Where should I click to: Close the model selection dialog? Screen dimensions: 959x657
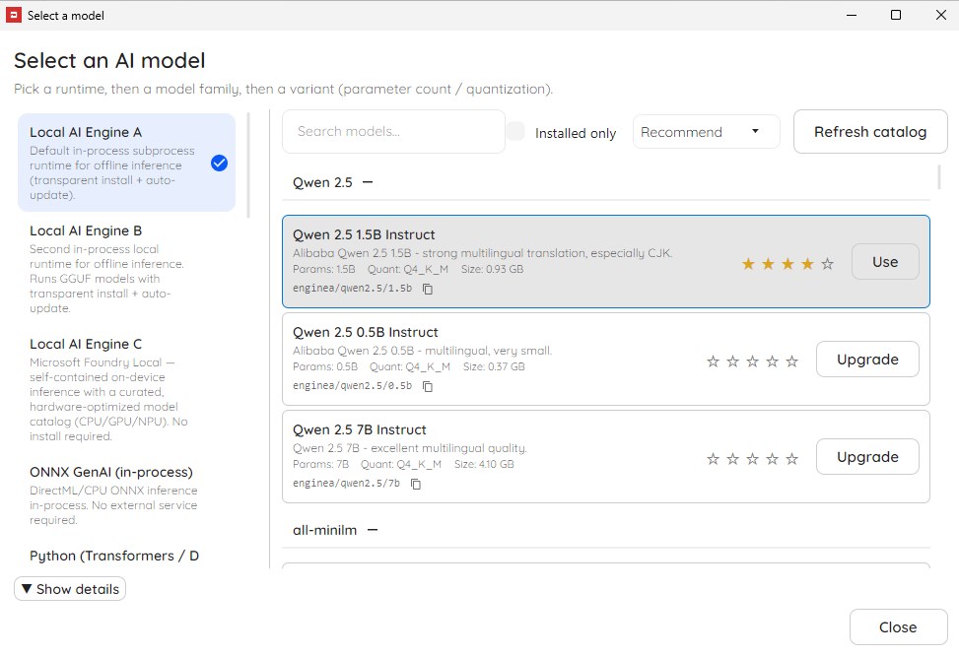pyautogui.click(x=898, y=627)
